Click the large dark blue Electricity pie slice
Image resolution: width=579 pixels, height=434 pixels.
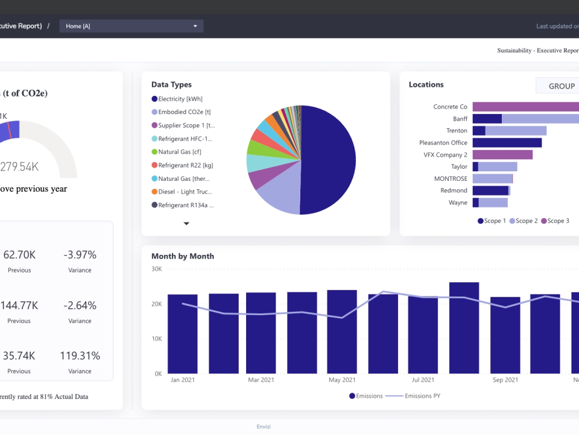point(329,160)
